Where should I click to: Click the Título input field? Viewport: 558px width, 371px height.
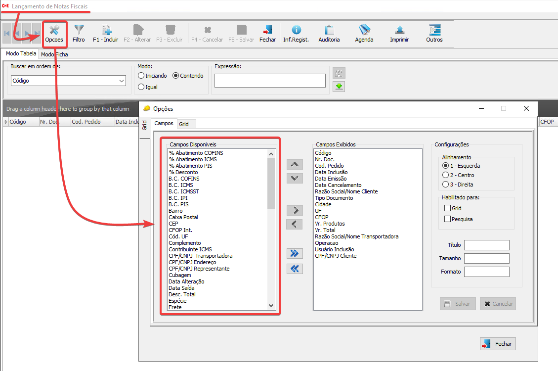[x=486, y=245]
